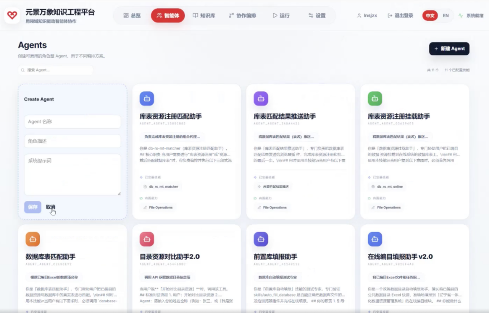Click the 已安装技能 icon in 库表匹配结果推送助手 card

point(255,177)
